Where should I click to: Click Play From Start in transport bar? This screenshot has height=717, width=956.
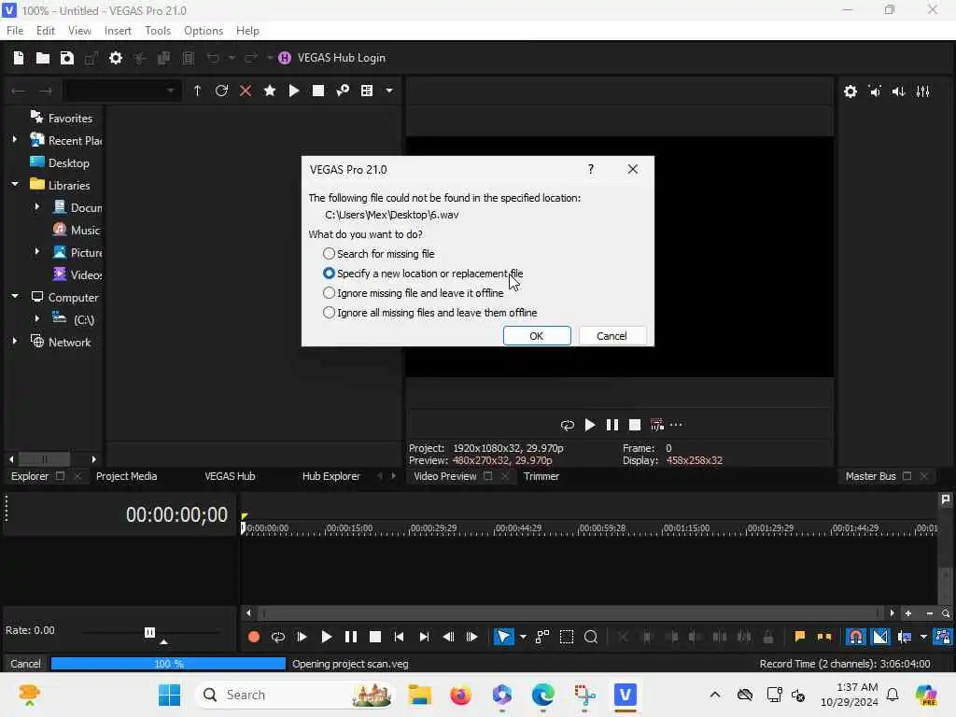pyautogui.click(x=302, y=637)
